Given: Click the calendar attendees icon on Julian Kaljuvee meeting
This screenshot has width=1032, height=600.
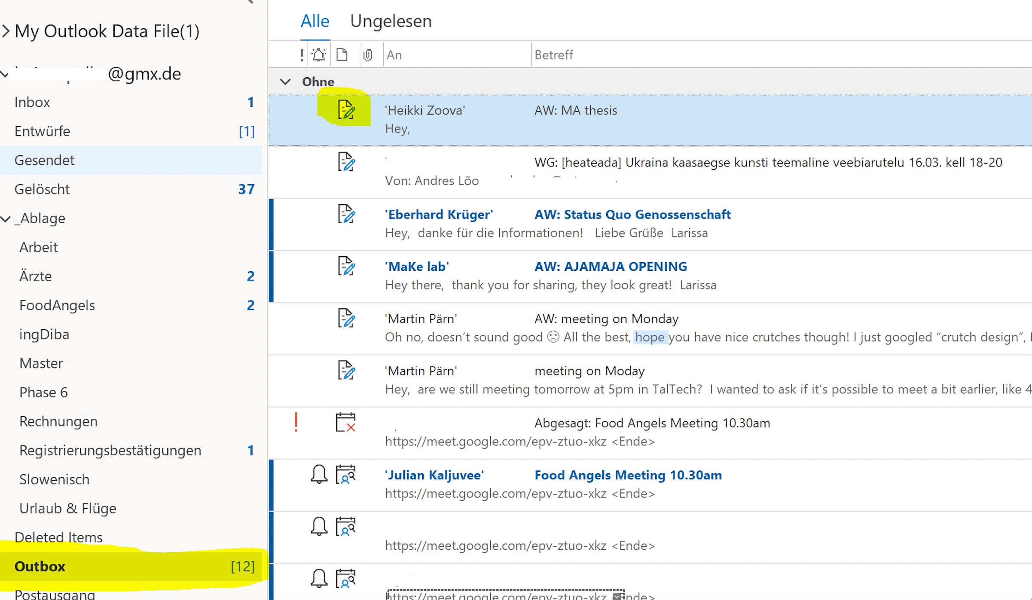Looking at the screenshot, I should click(x=346, y=474).
